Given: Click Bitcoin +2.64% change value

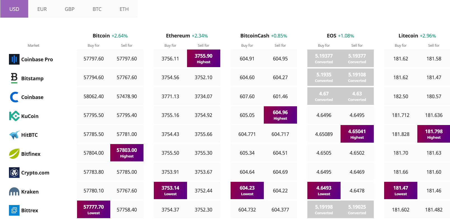Looking at the screenshot, I should click(x=119, y=36).
